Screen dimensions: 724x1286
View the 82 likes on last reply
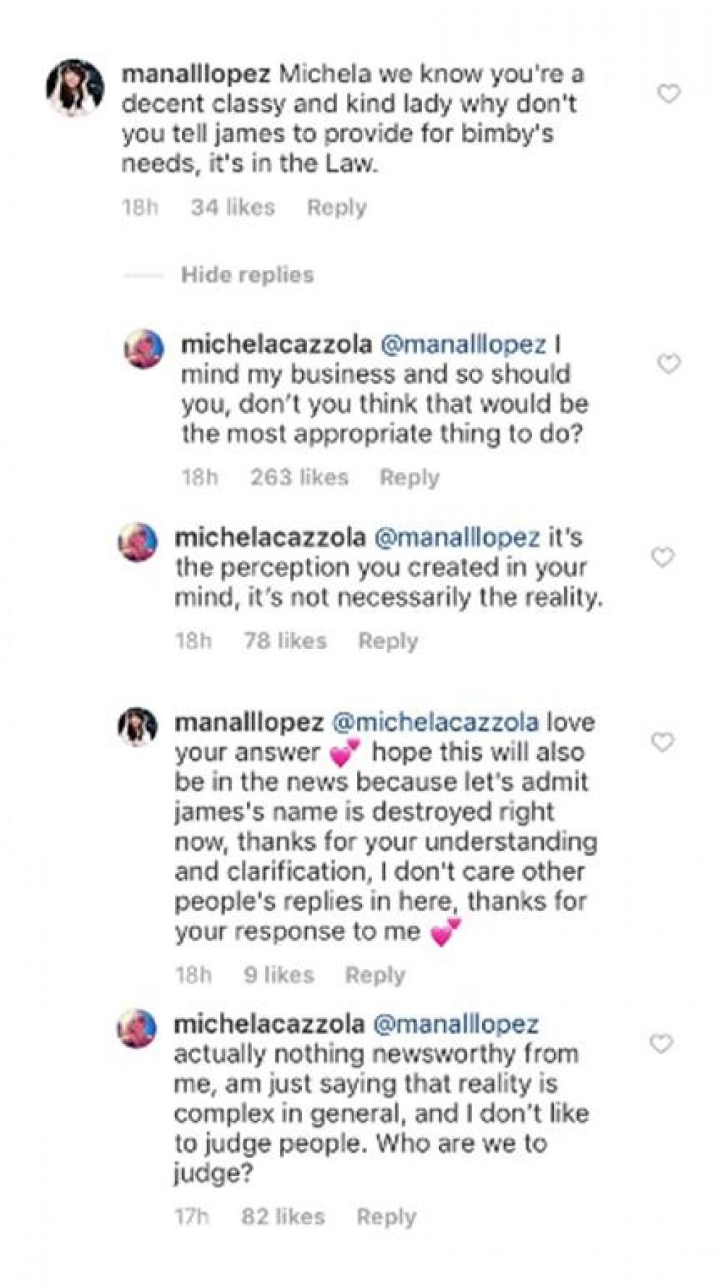pos(282,1217)
